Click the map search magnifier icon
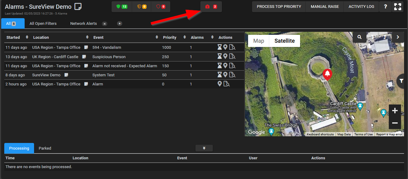The image size is (408, 179). (x=360, y=37)
